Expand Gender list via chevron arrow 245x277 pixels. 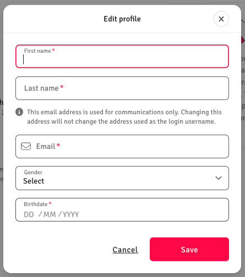click(x=219, y=178)
